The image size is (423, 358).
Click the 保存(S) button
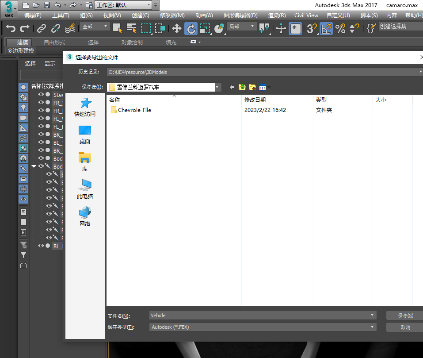coord(405,316)
